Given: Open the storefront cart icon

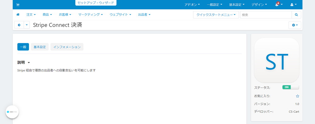Looking at the screenshot, I should click(x=18, y=5).
